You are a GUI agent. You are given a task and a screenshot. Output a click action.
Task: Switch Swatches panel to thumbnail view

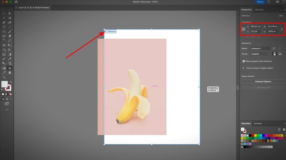[284, 129]
